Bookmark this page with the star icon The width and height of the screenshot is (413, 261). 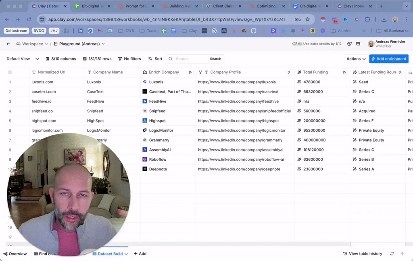(x=308, y=19)
